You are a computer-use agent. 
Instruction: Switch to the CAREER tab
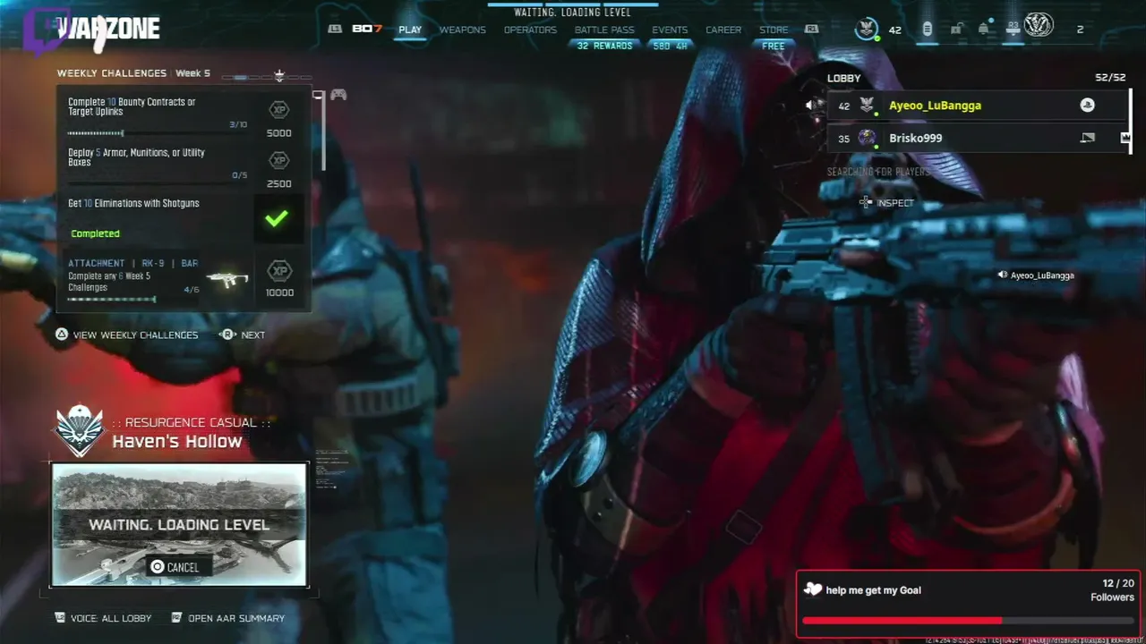click(x=723, y=30)
